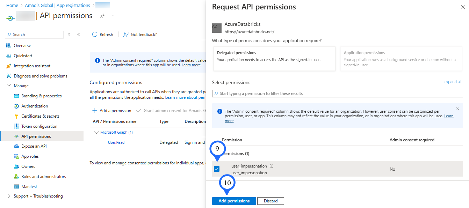This screenshot has width=469, height=208.
Task: Open Quickstart page
Action: (x=23, y=56)
